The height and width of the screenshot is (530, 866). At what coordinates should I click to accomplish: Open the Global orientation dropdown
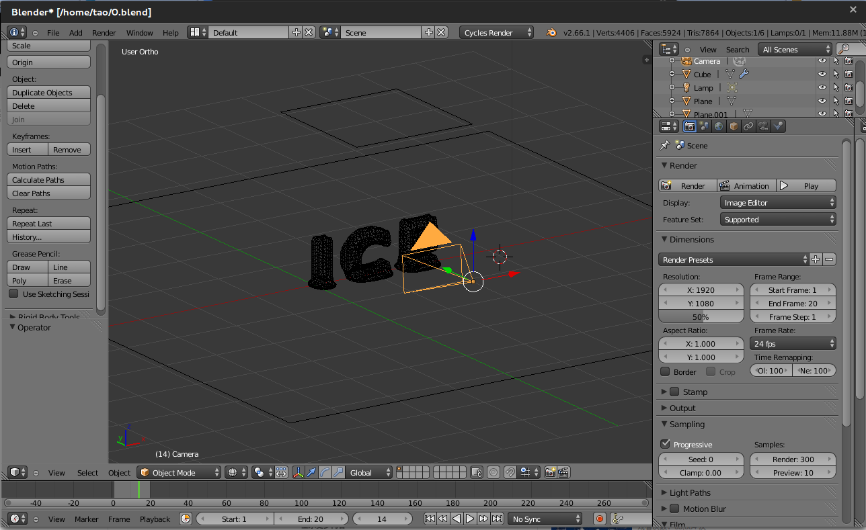tap(369, 472)
